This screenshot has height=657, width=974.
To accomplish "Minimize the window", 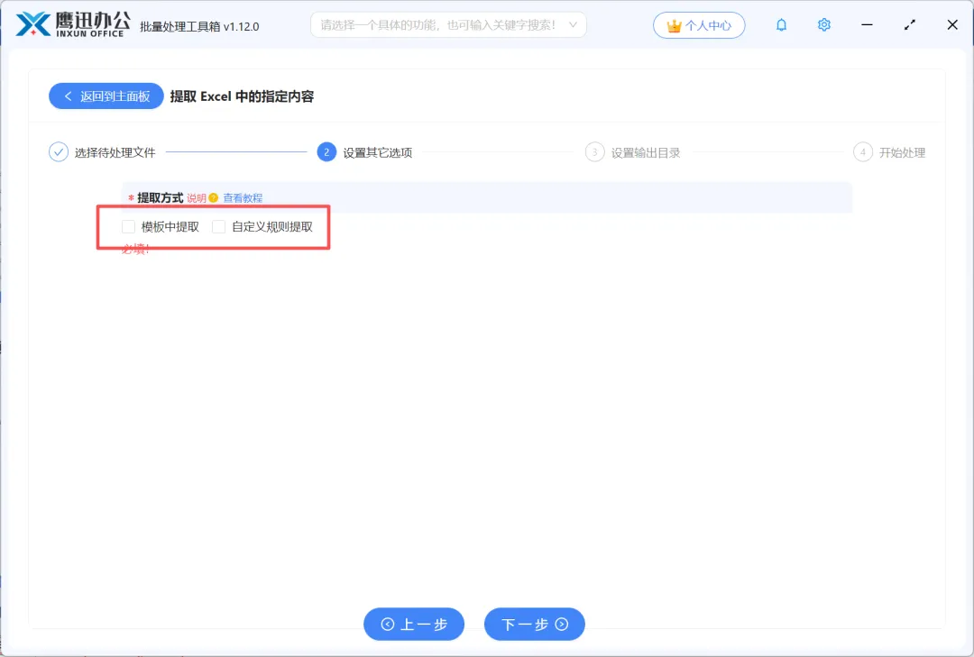I will 868,25.
